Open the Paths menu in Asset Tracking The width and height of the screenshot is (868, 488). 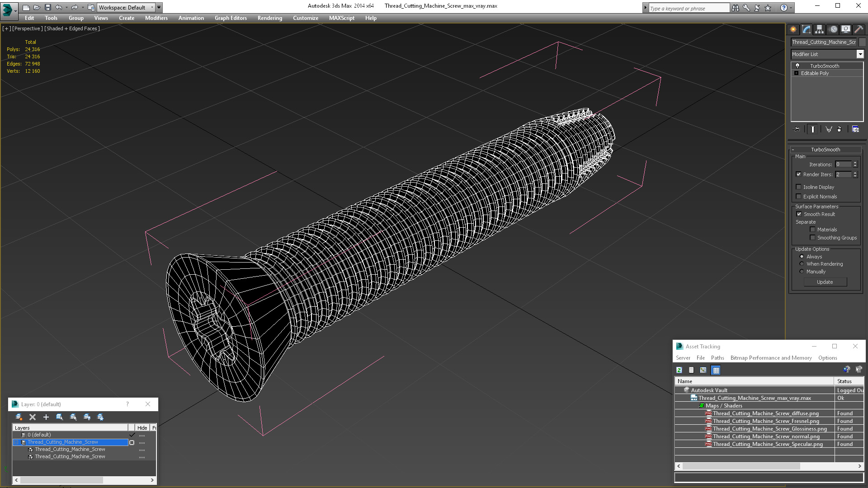(717, 358)
